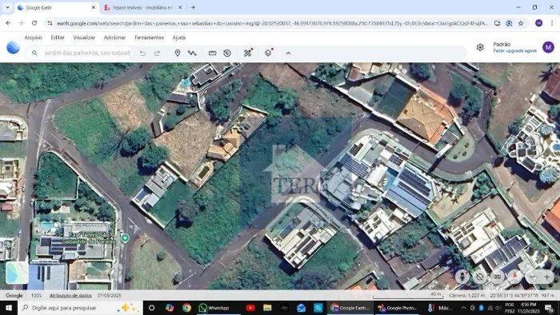The width and height of the screenshot is (560, 315).
Task: Open Google Earth settings gear
Action: pos(480,47)
